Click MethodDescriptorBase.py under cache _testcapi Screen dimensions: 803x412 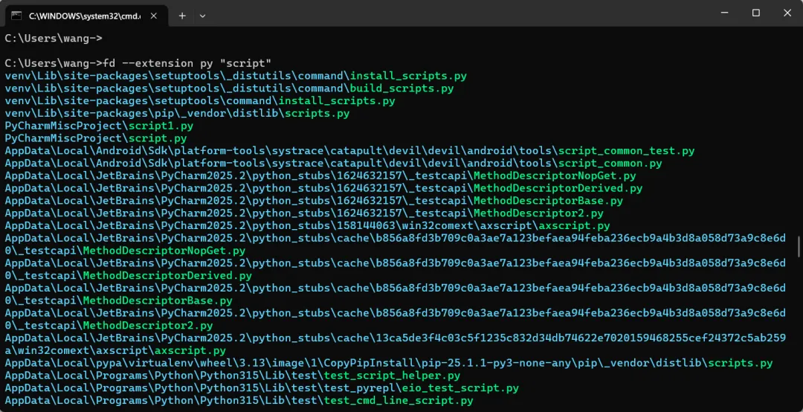point(158,300)
